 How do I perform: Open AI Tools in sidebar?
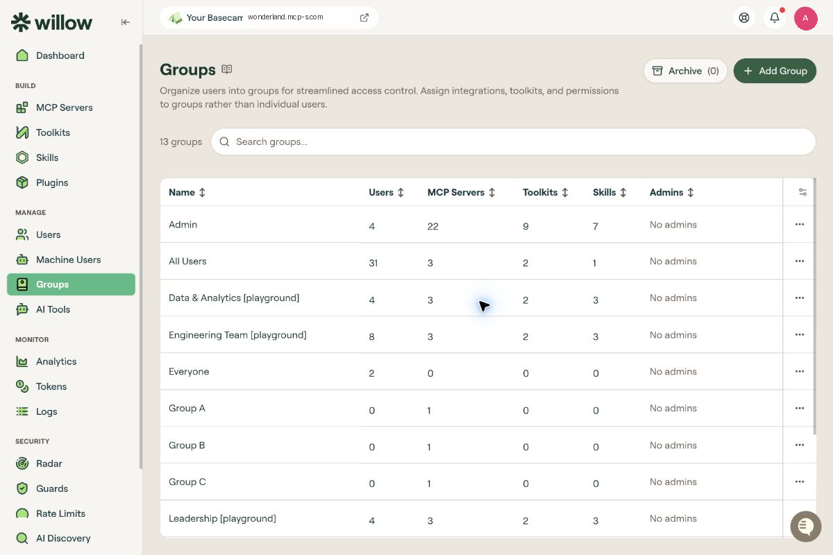71,309
